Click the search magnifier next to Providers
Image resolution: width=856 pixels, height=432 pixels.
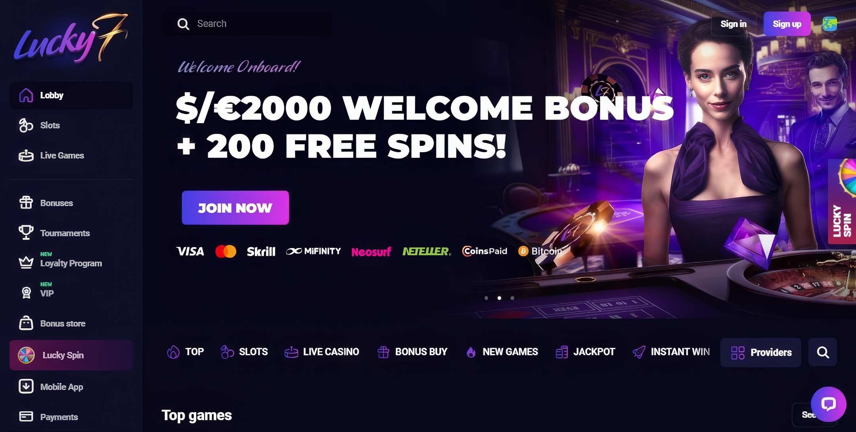point(823,352)
